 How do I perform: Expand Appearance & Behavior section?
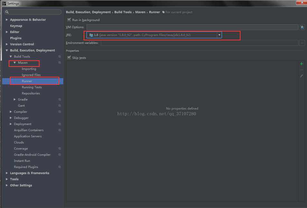(x=7, y=20)
